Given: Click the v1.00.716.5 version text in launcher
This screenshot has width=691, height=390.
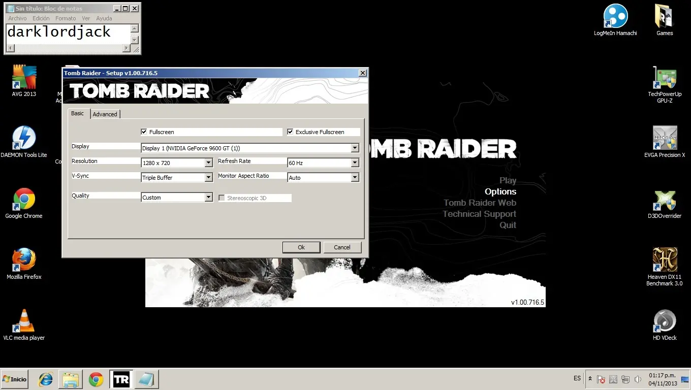Looking at the screenshot, I should click(x=527, y=303).
